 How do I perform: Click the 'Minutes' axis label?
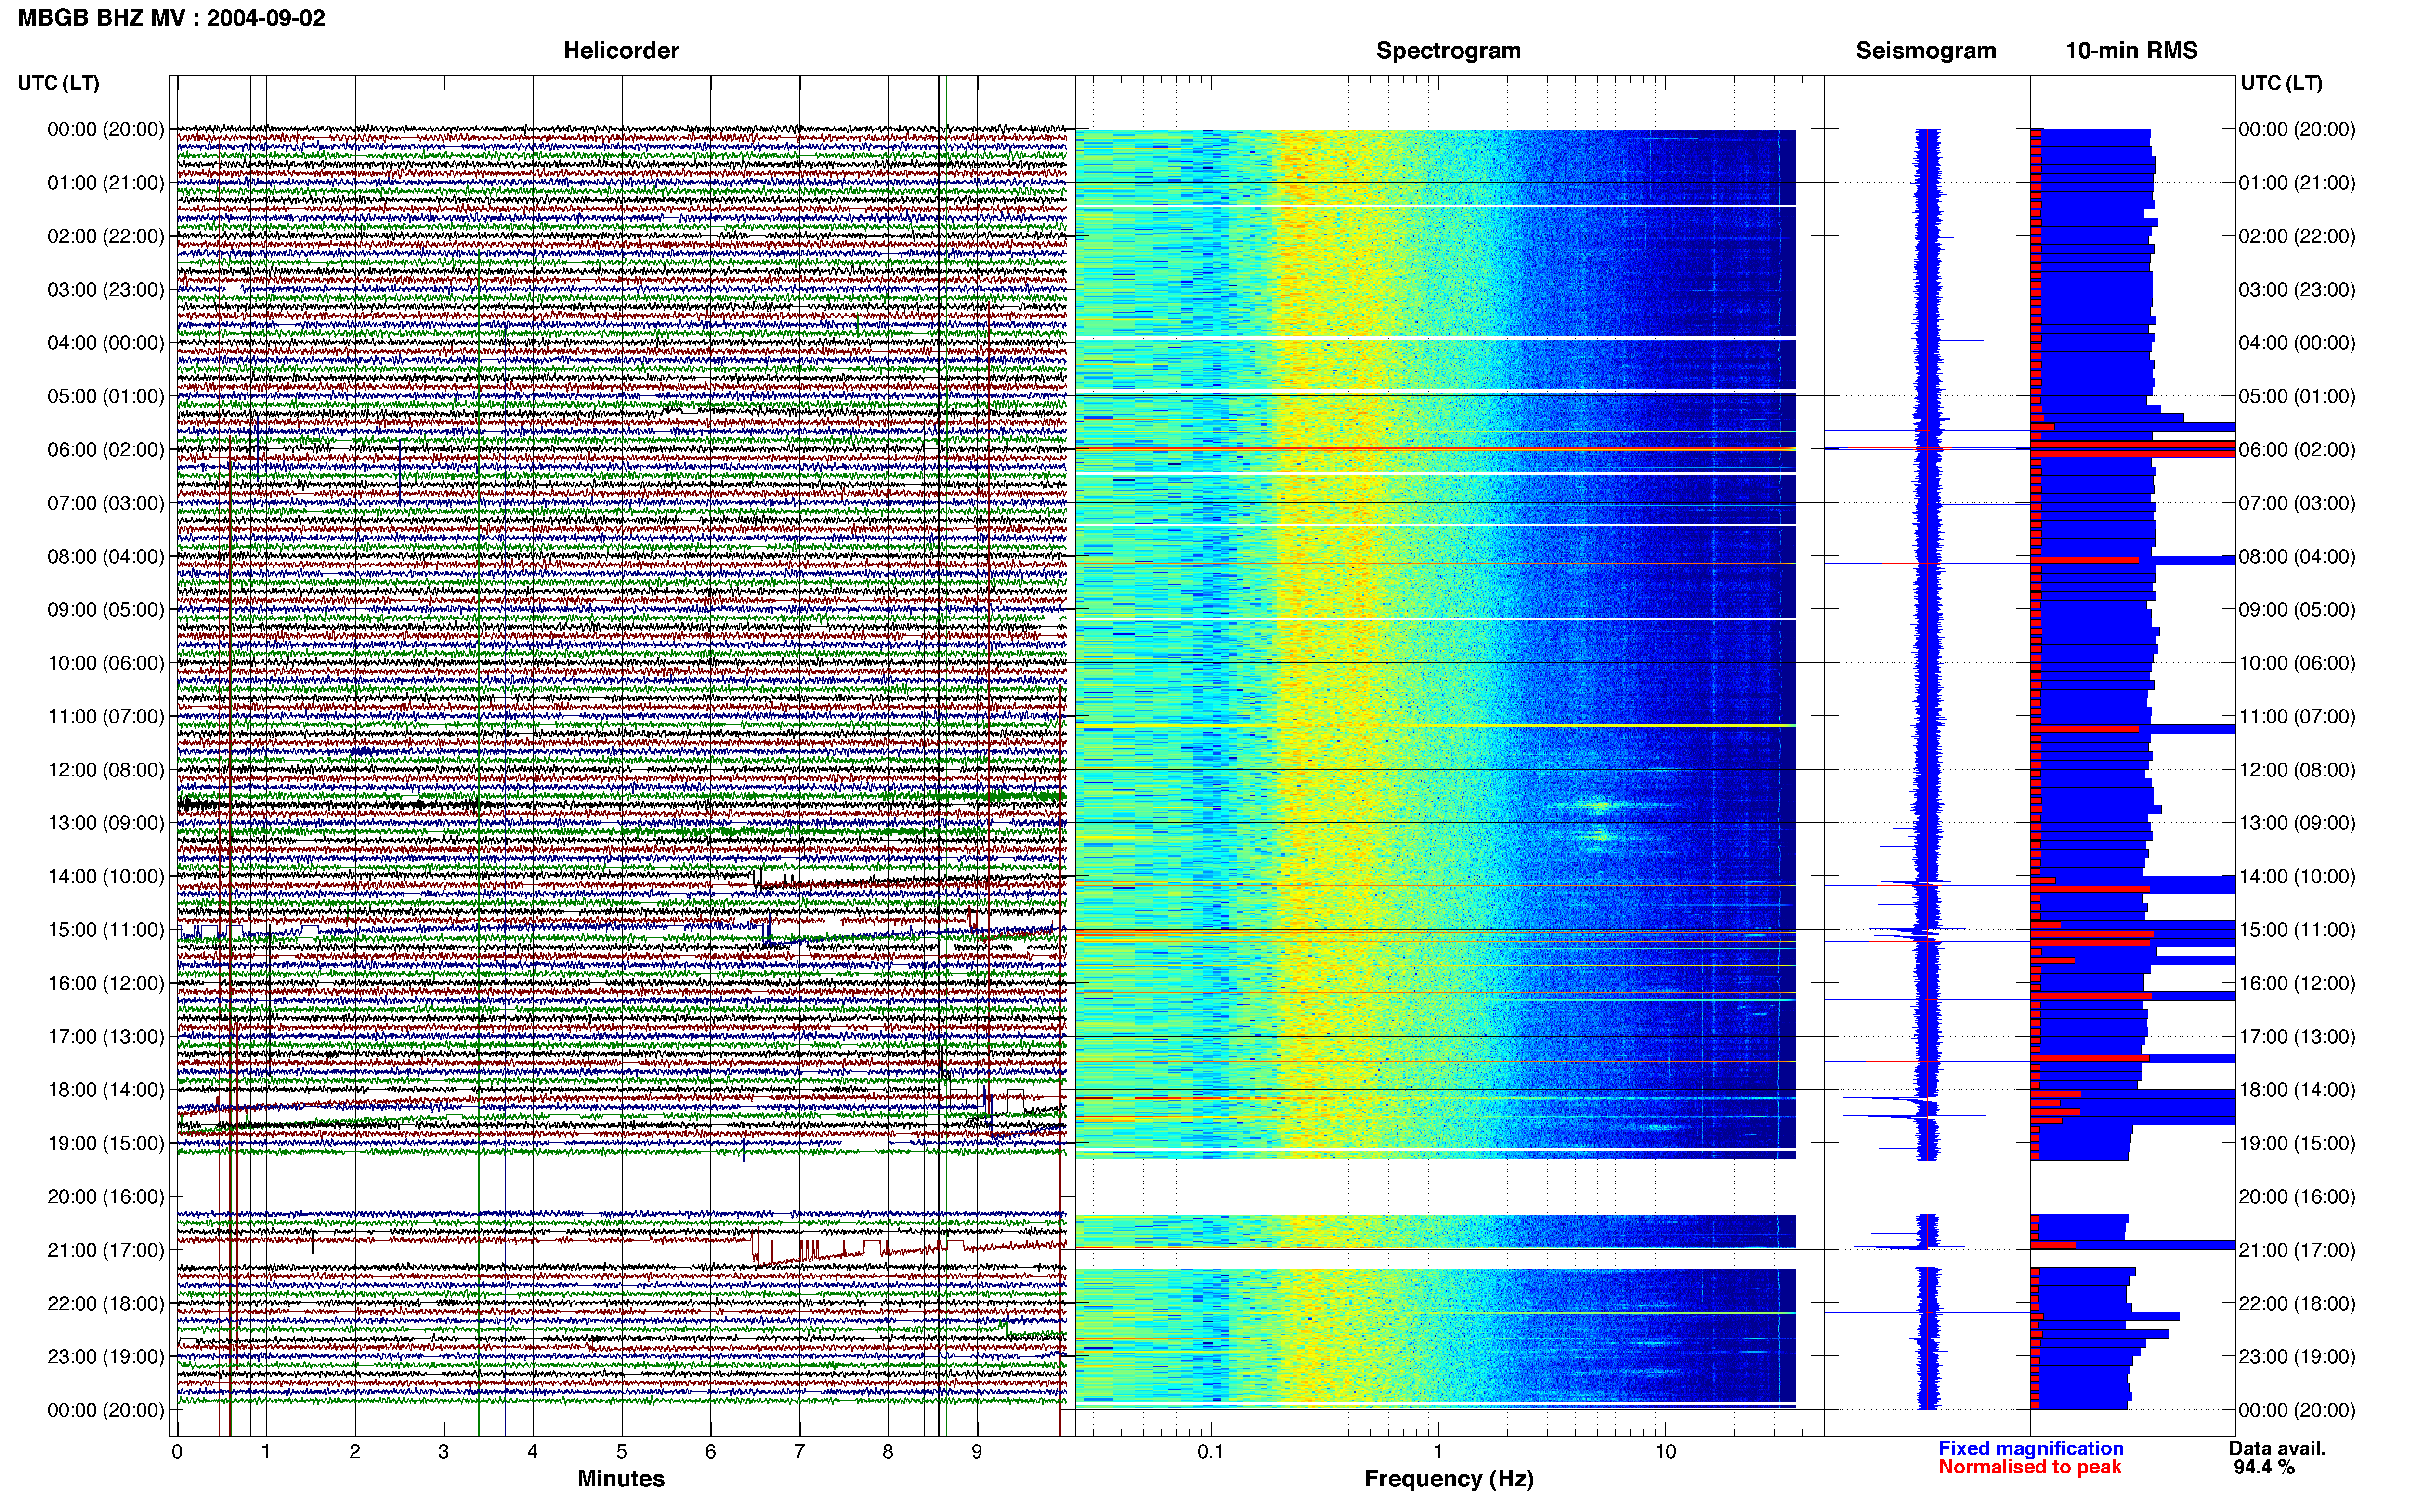[x=621, y=1478]
